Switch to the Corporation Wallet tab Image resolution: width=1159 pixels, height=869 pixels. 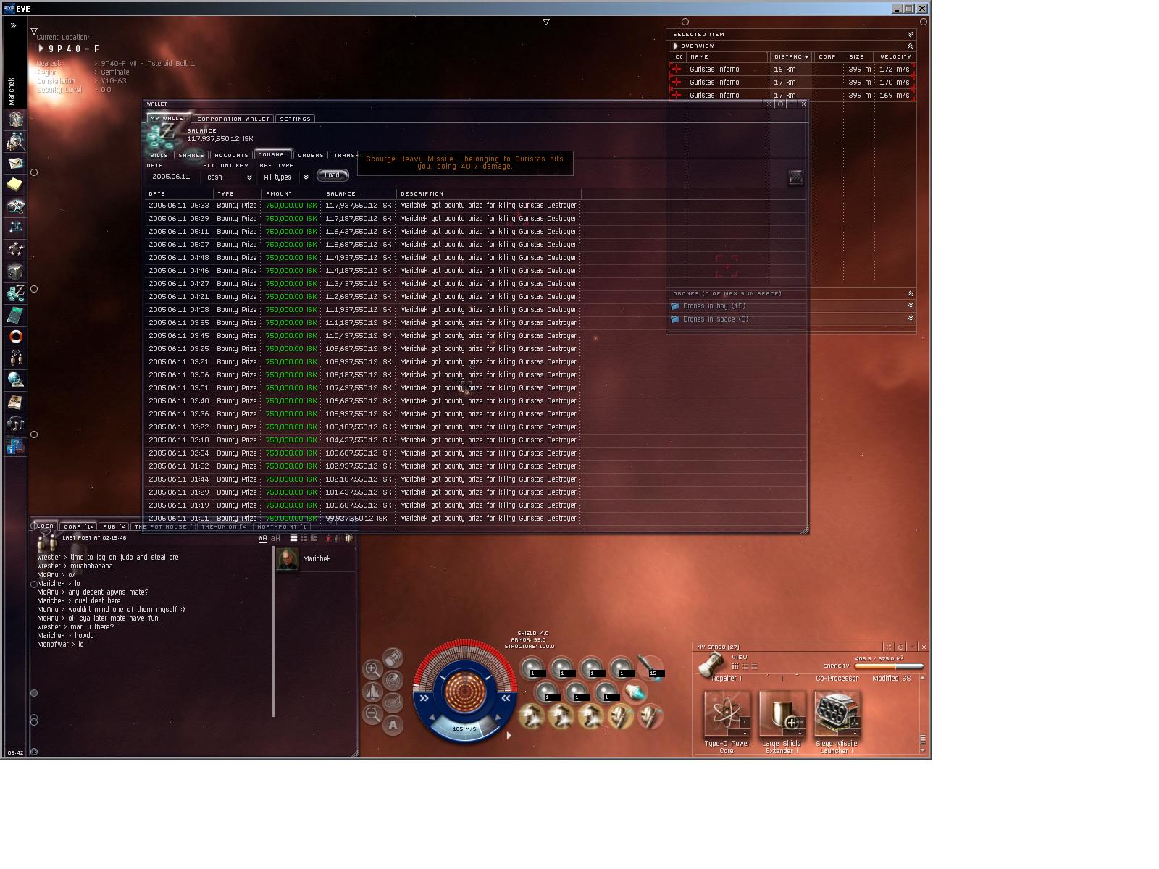tap(233, 119)
